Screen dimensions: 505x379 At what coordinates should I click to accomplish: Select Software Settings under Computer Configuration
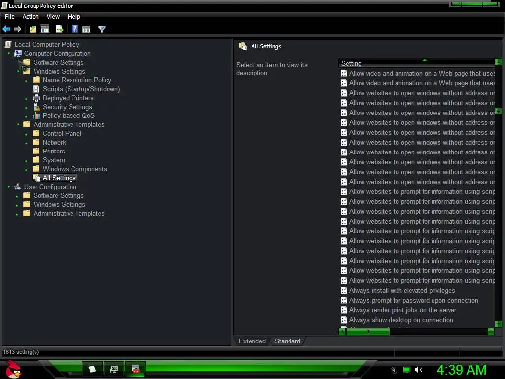click(x=59, y=63)
